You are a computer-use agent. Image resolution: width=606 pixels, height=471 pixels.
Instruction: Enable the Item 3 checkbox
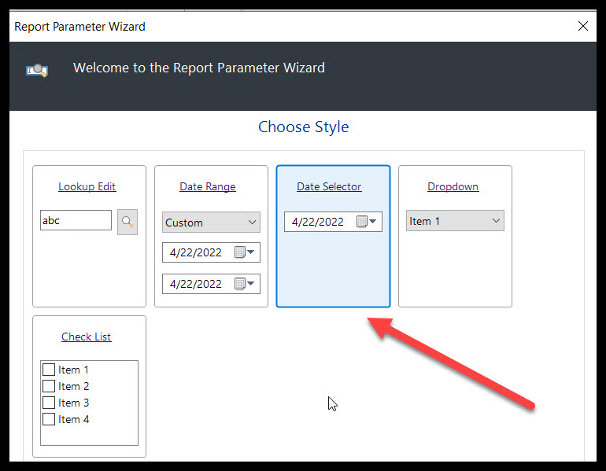[49, 403]
